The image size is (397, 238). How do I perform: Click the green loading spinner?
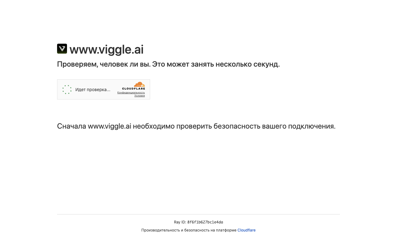67,90
